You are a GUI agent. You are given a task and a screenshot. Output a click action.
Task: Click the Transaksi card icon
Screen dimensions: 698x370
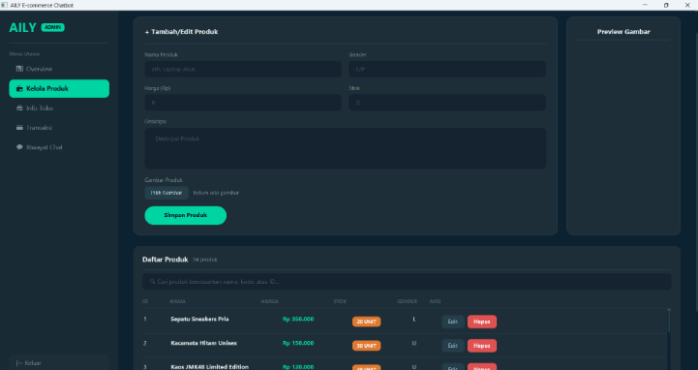(19, 128)
